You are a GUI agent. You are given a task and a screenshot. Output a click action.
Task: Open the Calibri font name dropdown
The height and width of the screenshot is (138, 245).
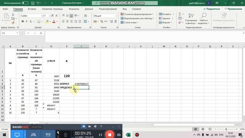pyautogui.click(x=42, y=16)
